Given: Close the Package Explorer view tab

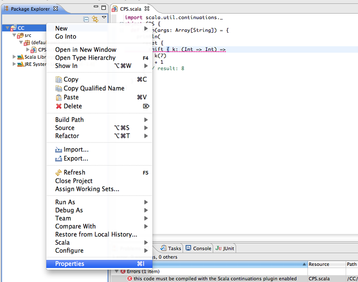Looking at the screenshot, I should pyautogui.click(x=56, y=8).
